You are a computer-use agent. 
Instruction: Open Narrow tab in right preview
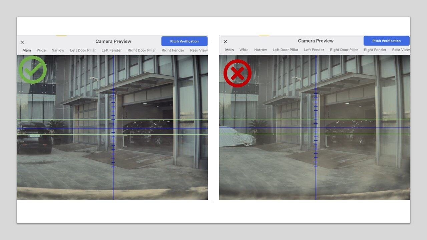pos(261,50)
